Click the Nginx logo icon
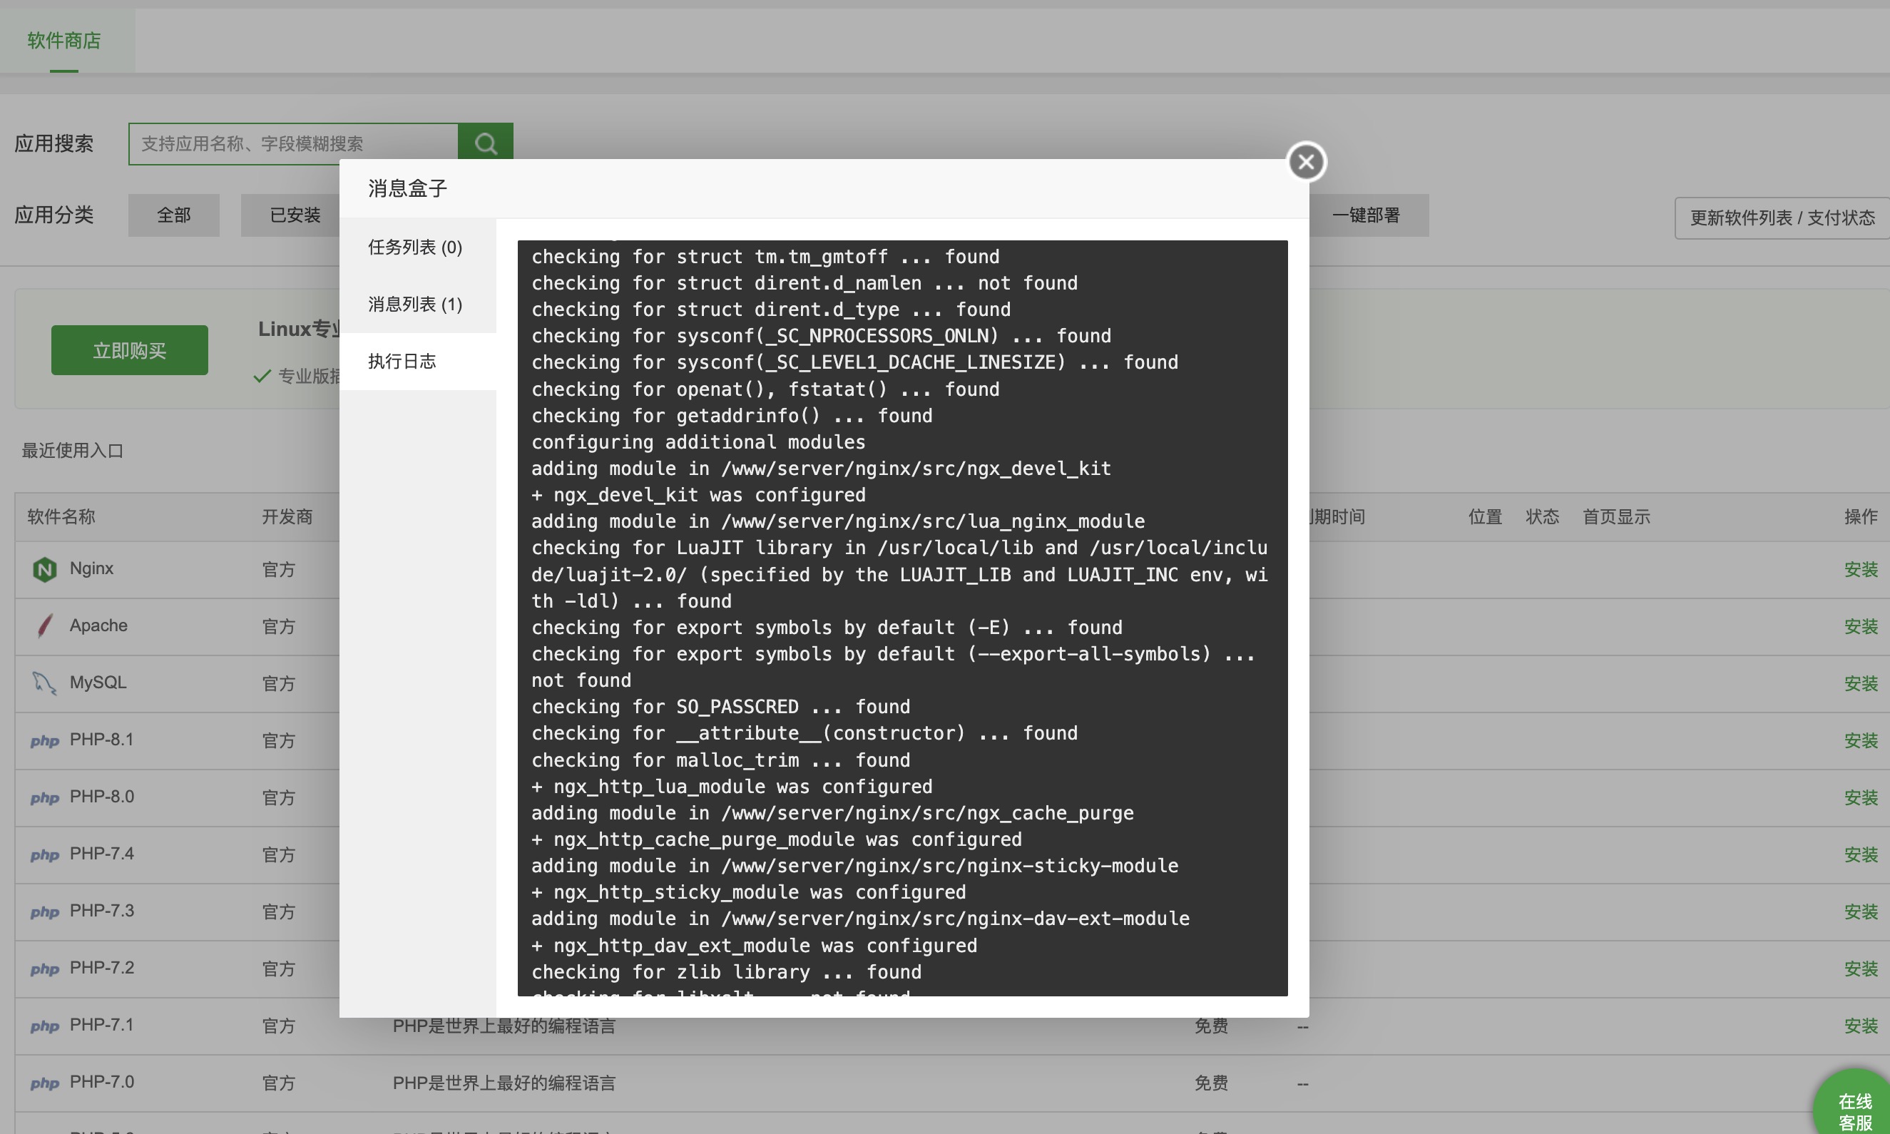1890x1134 pixels. pos(44,569)
